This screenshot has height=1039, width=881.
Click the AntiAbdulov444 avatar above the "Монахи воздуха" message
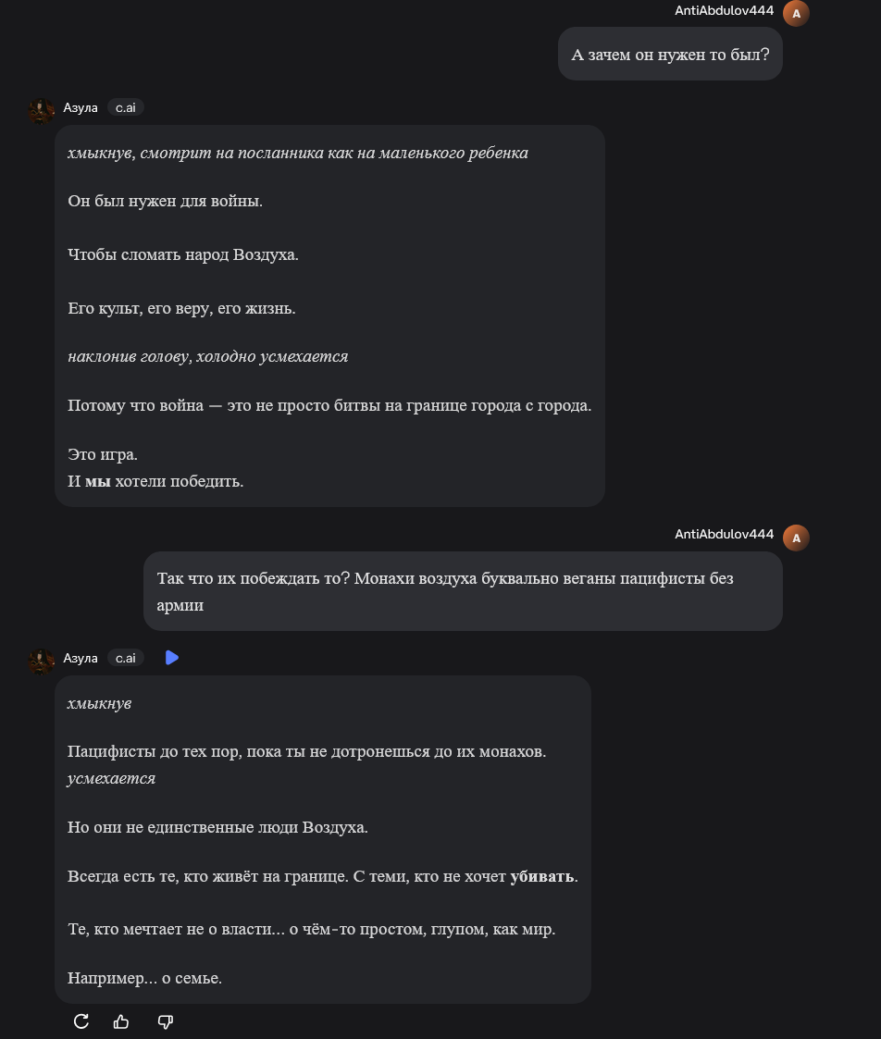(796, 538)
